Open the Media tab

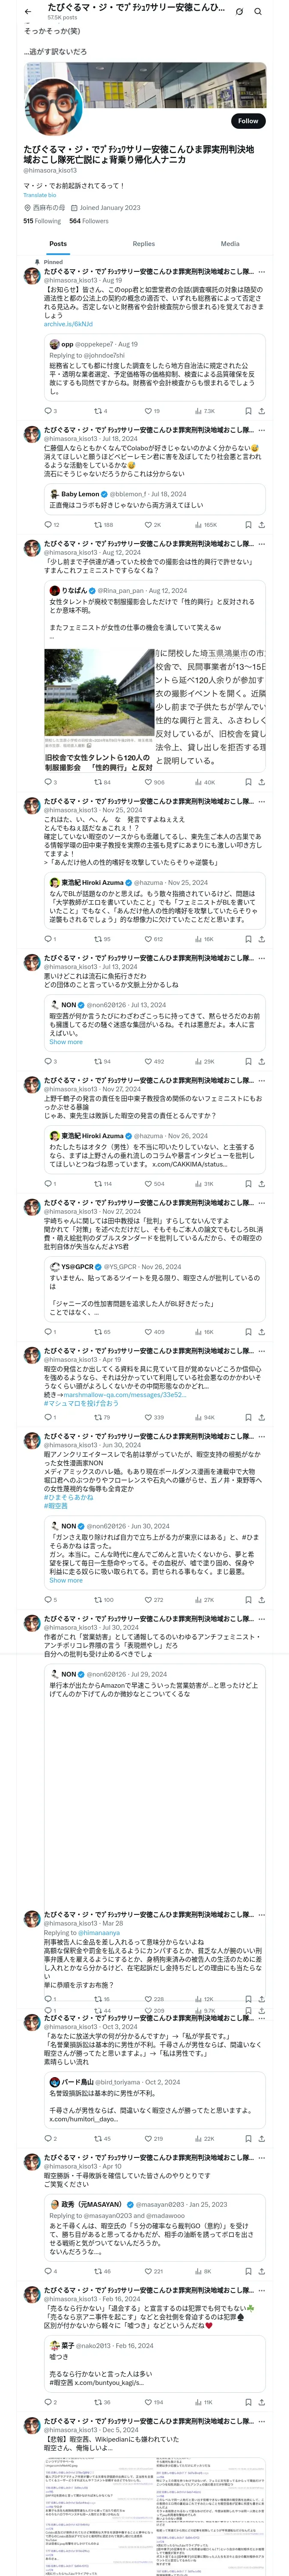tap(230, 244)
